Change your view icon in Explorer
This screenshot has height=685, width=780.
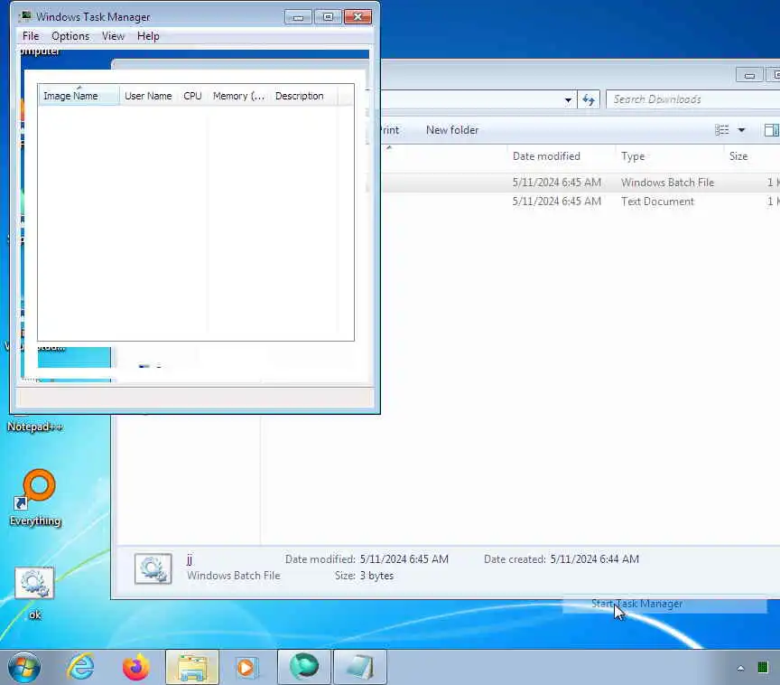tap(722, 130)
